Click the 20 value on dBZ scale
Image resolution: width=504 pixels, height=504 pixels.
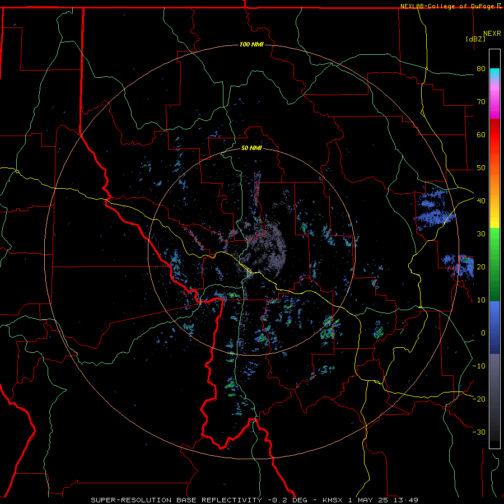(481, 267)
